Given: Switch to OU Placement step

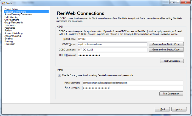Looking at the screenshot, I should tap(12, 20).
